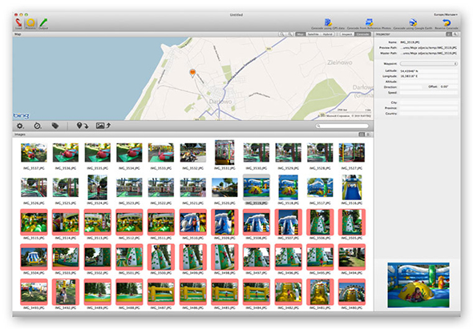The height and width of the screenshot is (329, 473).
Task: Select the Geocode mode button
Action: pos(362,34)
